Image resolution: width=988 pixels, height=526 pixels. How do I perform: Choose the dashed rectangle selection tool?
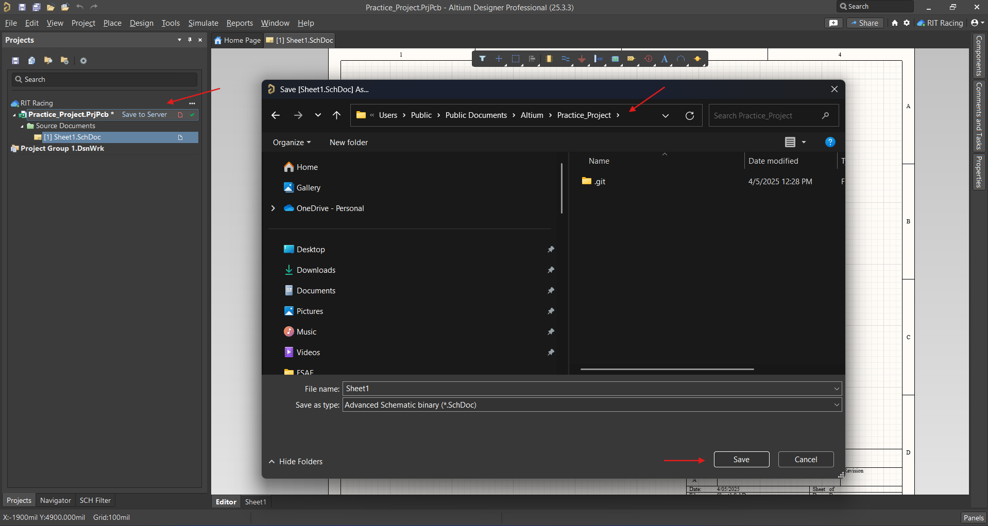[515, 59]
